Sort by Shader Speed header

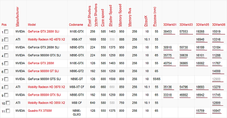pos(110,16)
